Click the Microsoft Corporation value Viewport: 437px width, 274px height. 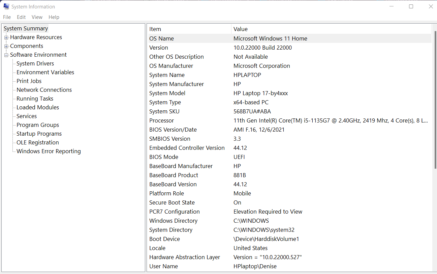click(262, 66)
